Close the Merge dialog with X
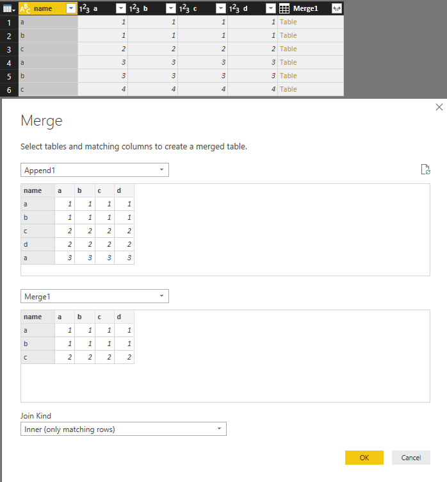The width and height of the screenshot is (447, 482). [x=439, y=107]
